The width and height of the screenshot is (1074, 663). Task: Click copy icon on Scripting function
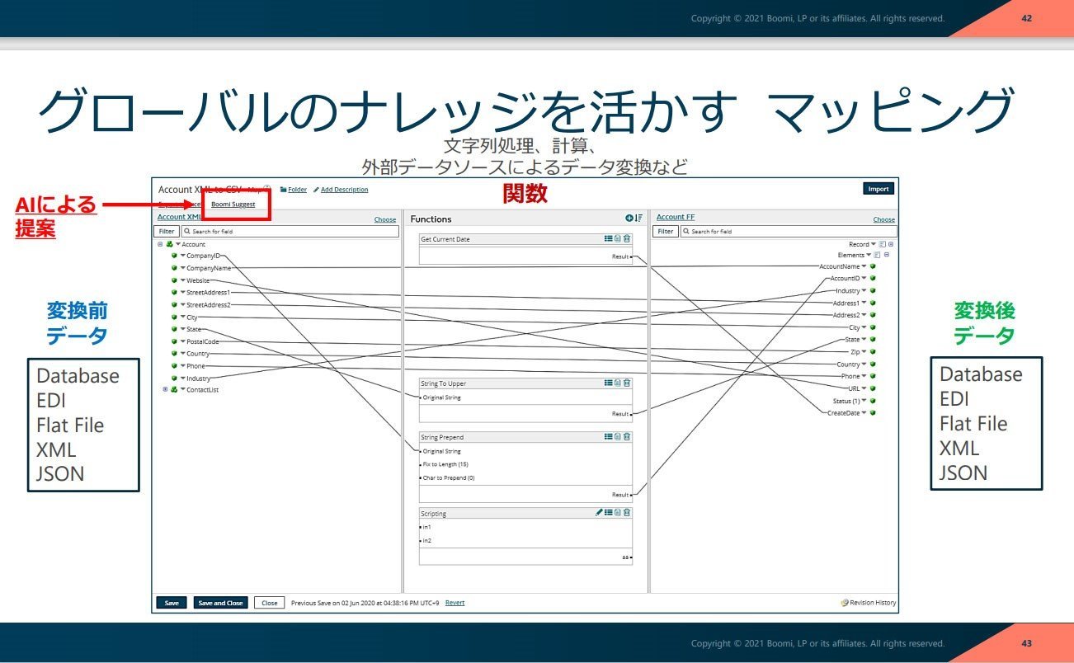(x=618, y=512)
